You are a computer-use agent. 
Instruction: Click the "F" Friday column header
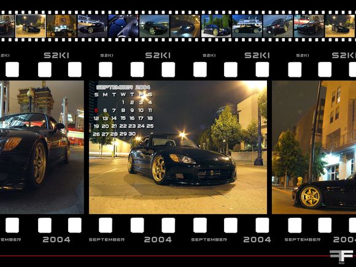141,95
